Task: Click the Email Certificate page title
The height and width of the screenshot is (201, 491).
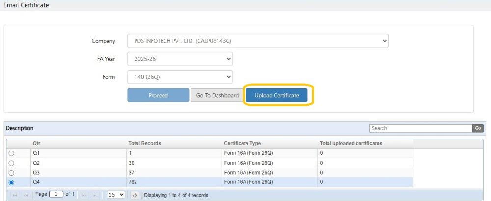Action: [26, 5]
